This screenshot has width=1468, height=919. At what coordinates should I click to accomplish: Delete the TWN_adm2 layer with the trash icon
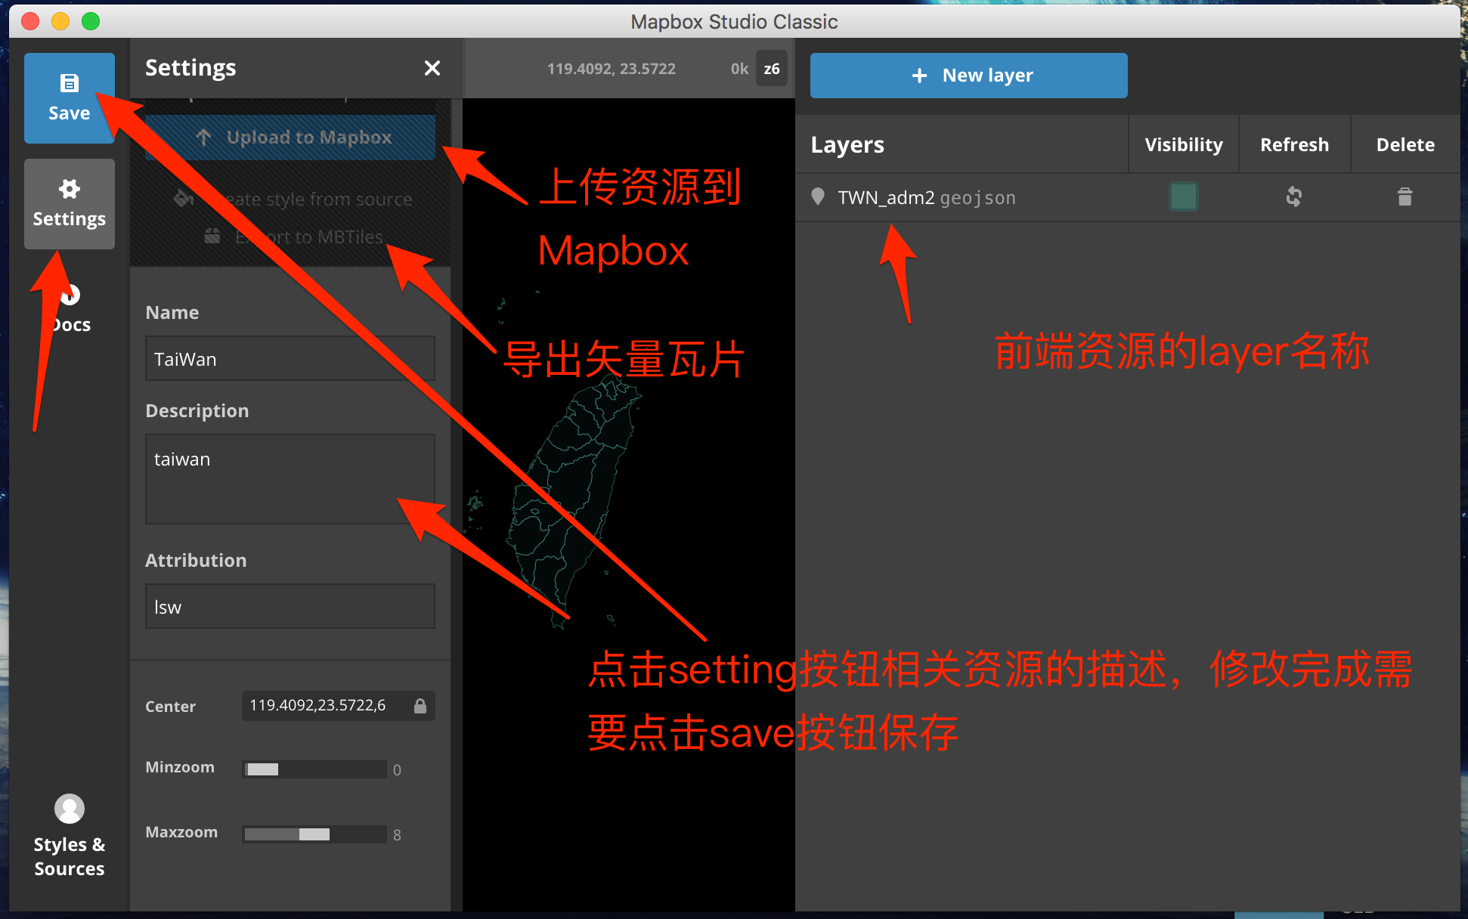(x=1405, y=196)
